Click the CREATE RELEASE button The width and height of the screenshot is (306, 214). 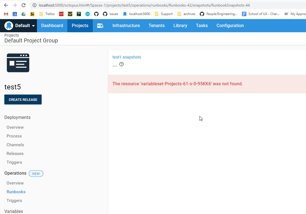point(23,99)
